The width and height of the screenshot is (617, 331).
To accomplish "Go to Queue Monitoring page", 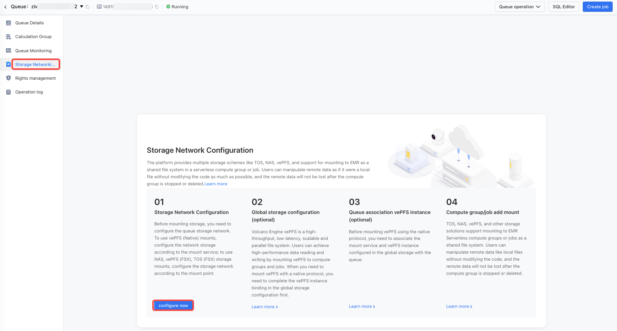I will (x=33, y=51).
